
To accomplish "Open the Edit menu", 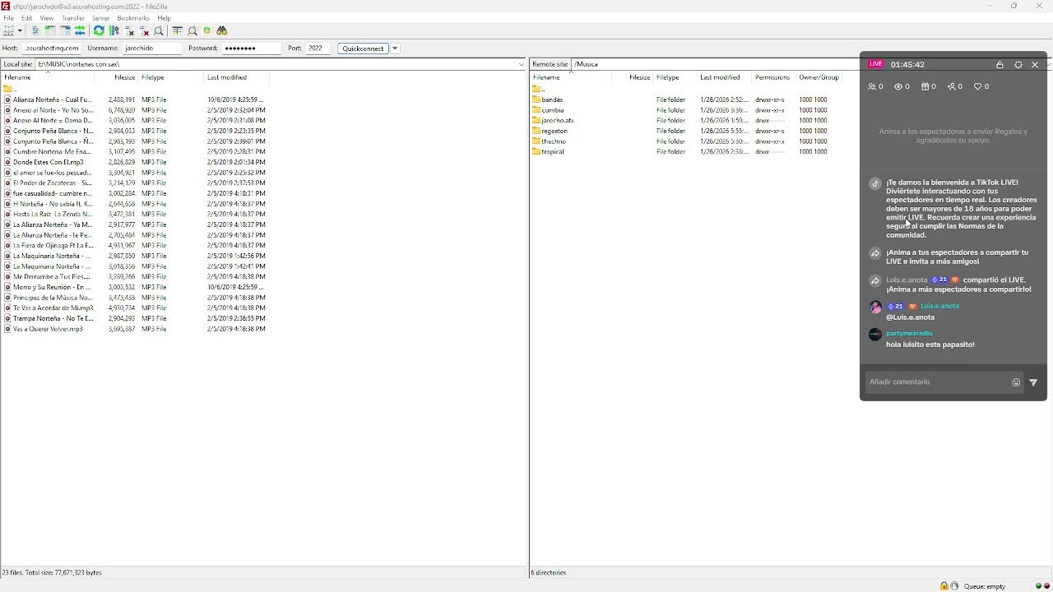I will [26, 18].
